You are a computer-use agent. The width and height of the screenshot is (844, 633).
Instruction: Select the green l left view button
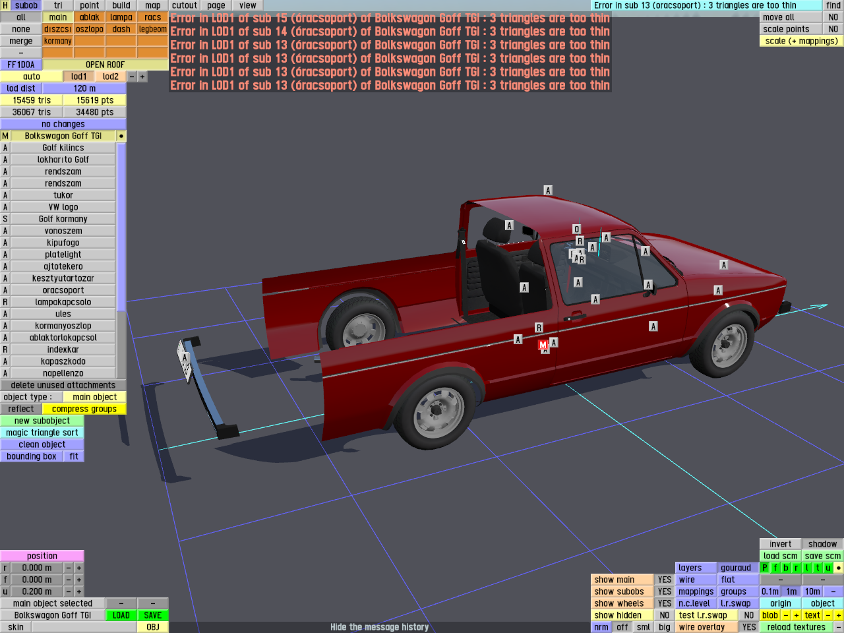(807, 568)
